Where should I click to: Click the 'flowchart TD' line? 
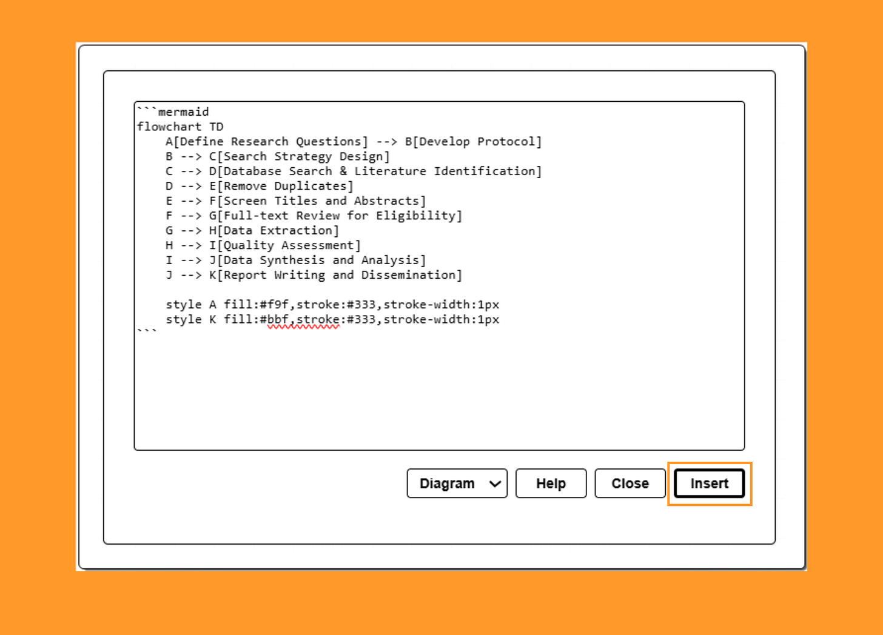click(x=180, y=127)
